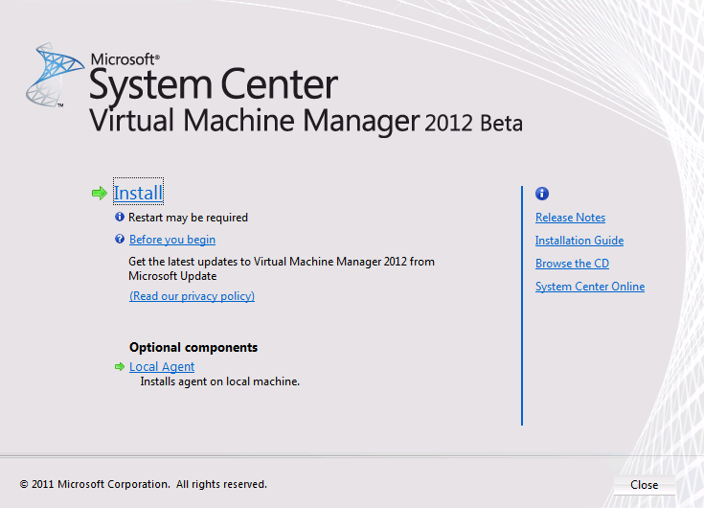
Task: Click the Virtual Machine Manager 2012 Beta title
Action: coord(306,122)
